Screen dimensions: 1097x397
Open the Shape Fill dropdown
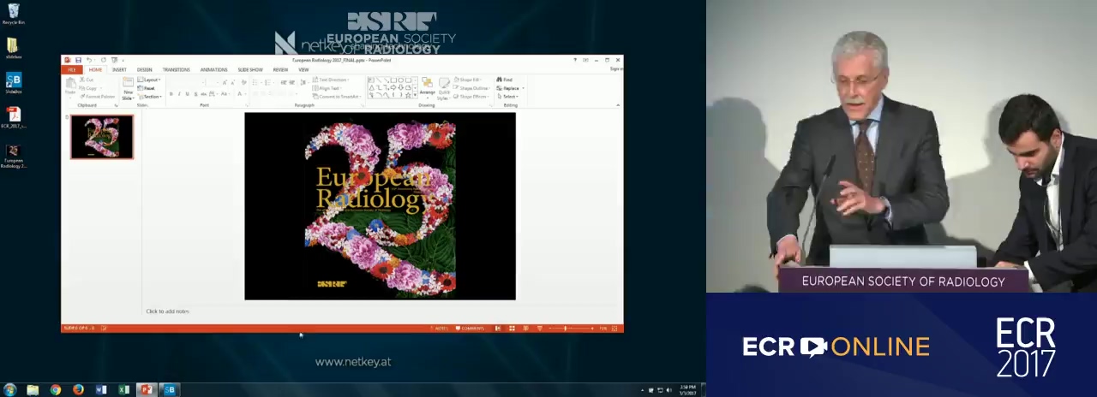pos(468,80)
